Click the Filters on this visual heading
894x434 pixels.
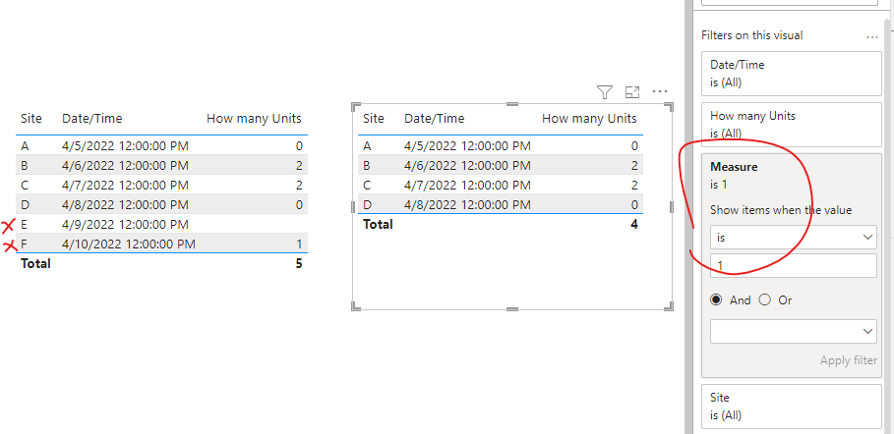point(752,35)
